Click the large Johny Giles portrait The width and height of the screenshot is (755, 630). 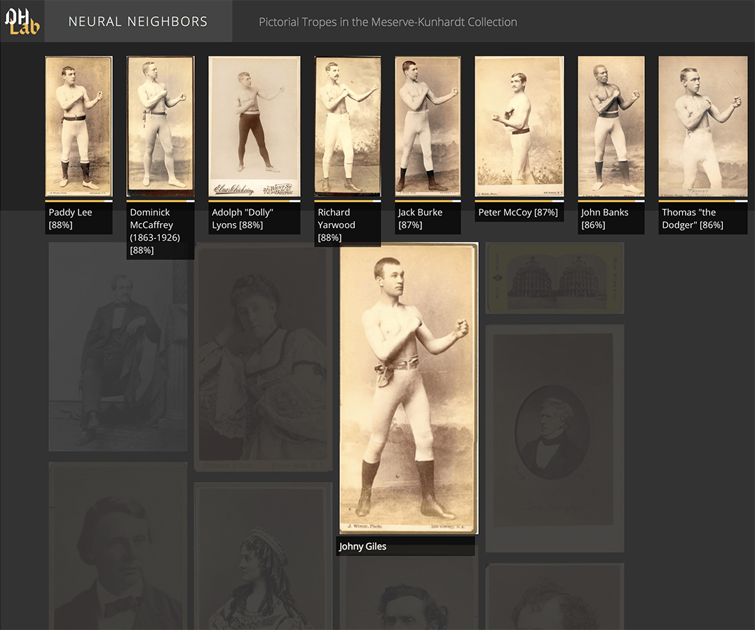[x=408, y=388]
